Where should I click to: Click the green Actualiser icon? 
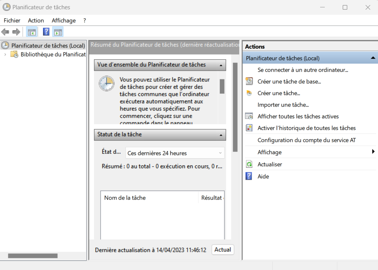(249, 164)
